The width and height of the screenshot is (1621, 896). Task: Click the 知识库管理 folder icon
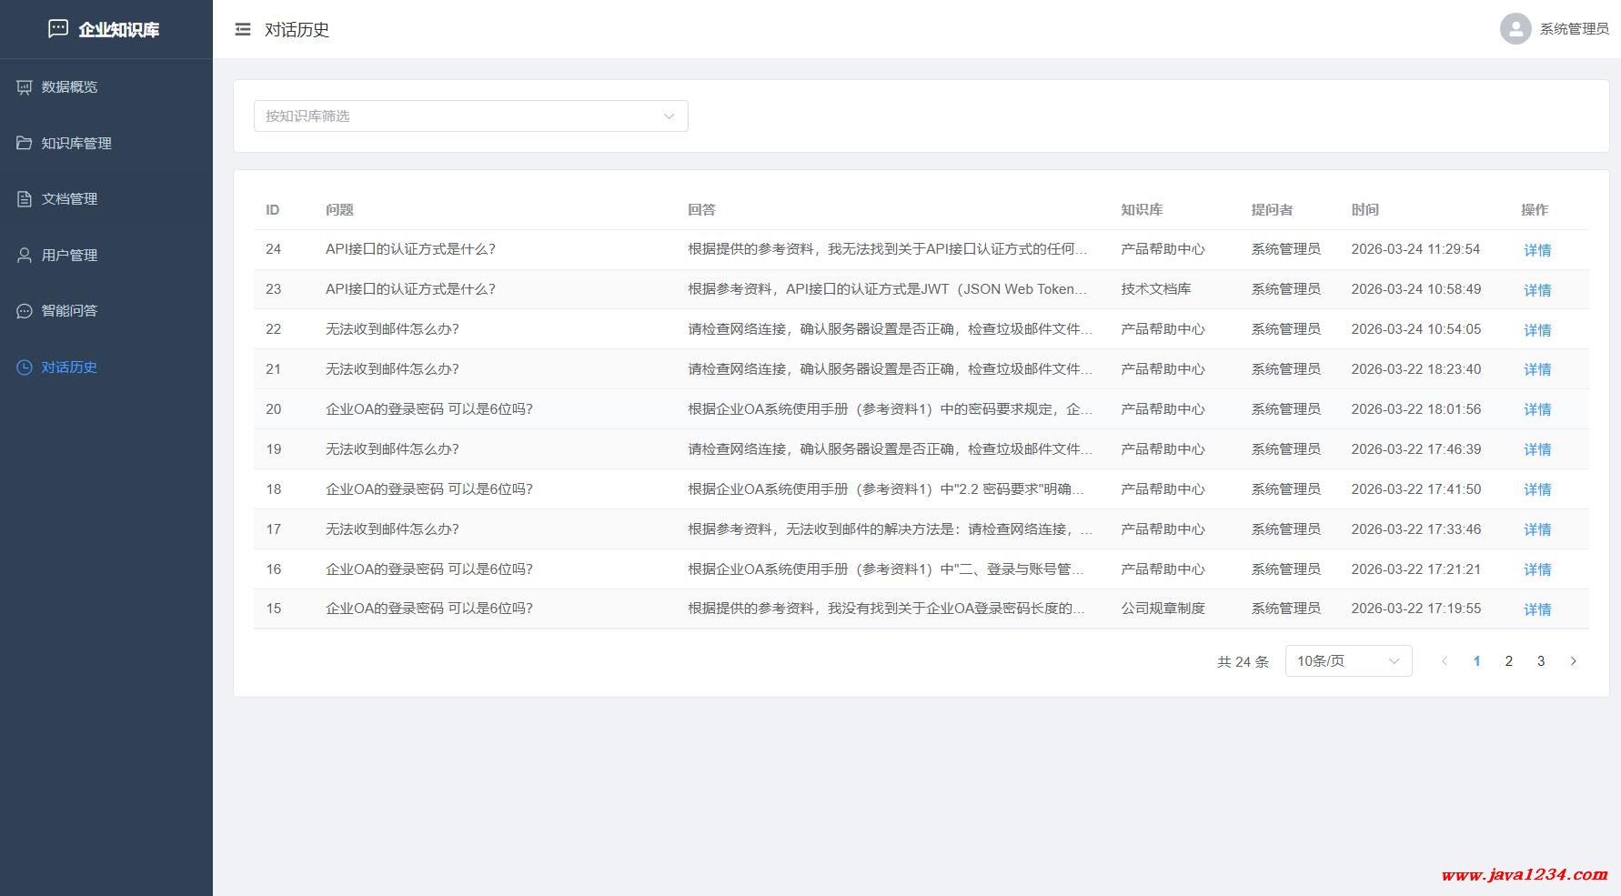click(x=25, y=144)
